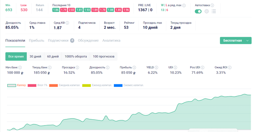Screen dimensions: 254x132
Task: Click the Возраст value 2 мес.
Action: [x=110, y=27]
